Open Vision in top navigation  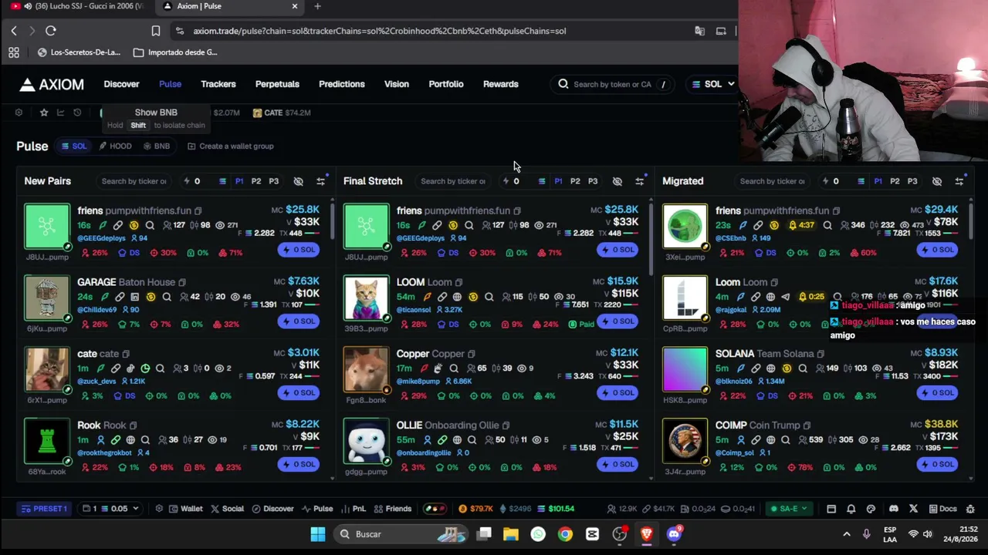397,84
